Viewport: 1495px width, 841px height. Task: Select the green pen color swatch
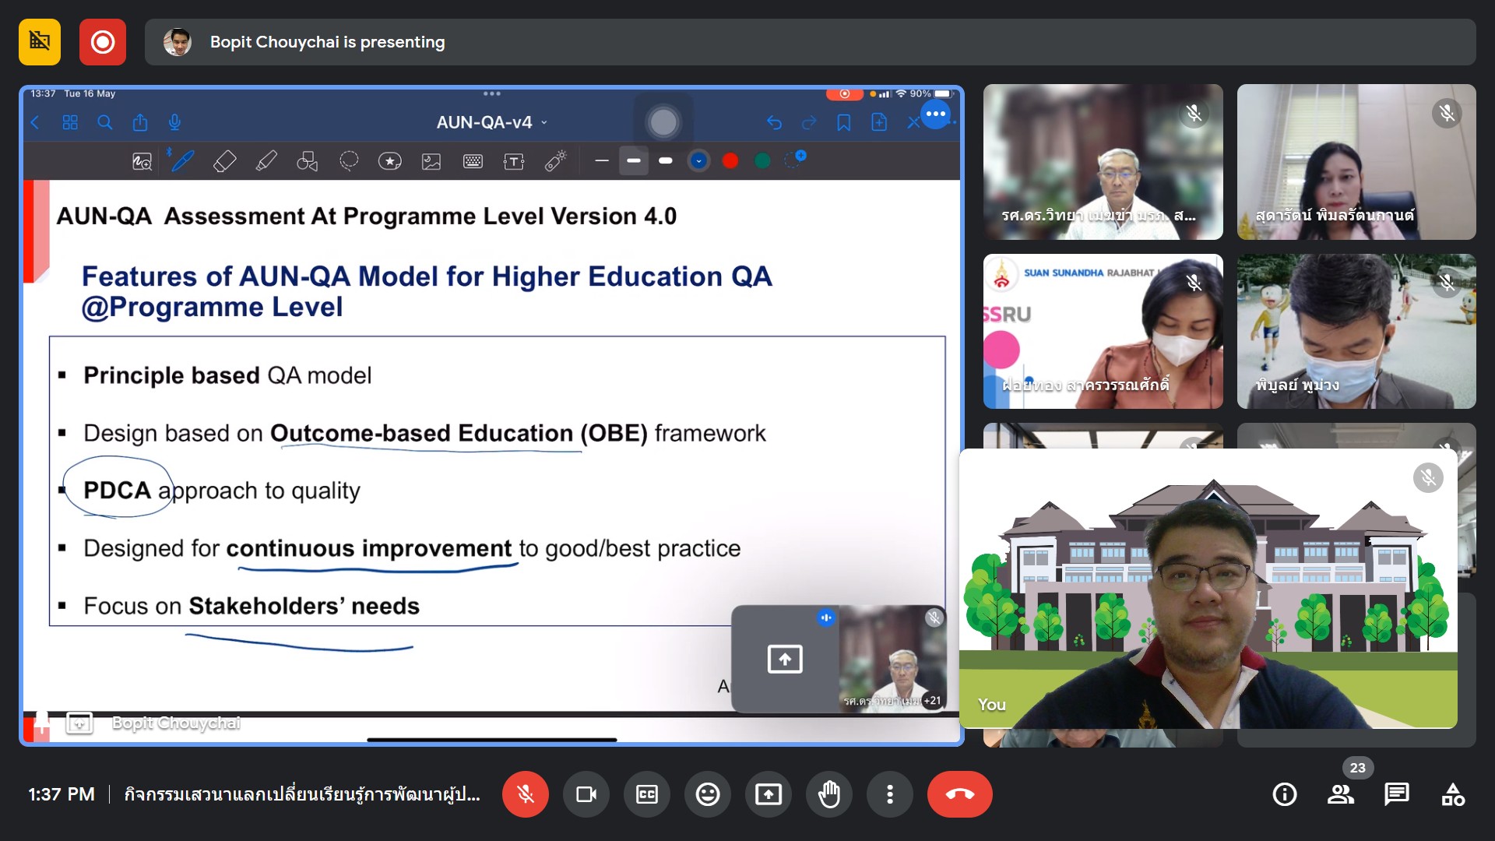point(762,160)
